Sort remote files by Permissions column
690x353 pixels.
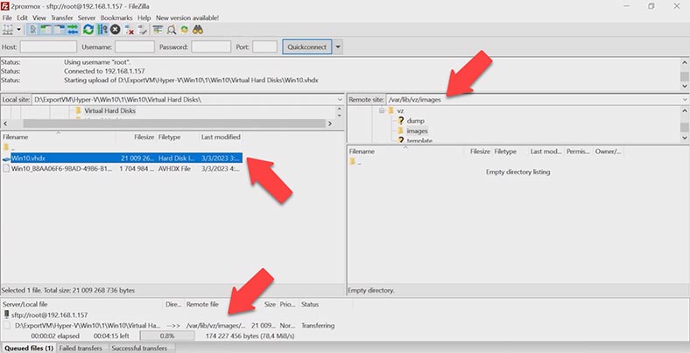click(579, 152)
